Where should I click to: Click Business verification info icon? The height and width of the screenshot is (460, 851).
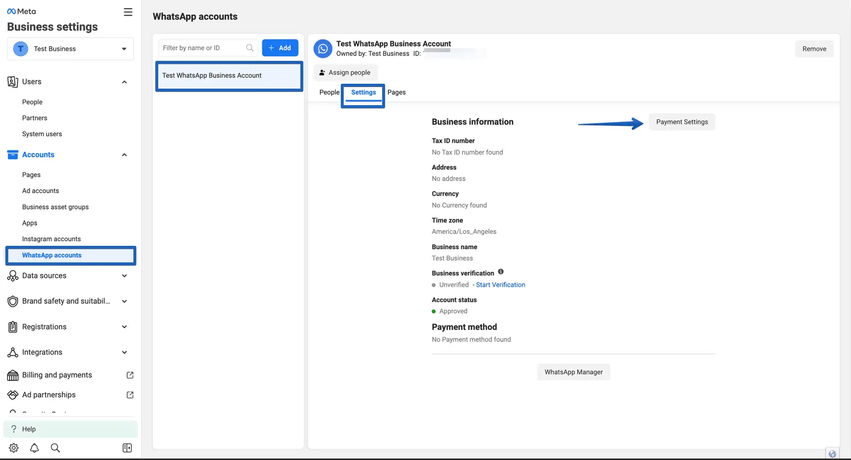point(500,272)
